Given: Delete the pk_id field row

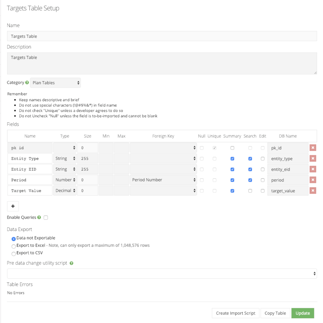Looking at the screenshot, I should [313, 148].
